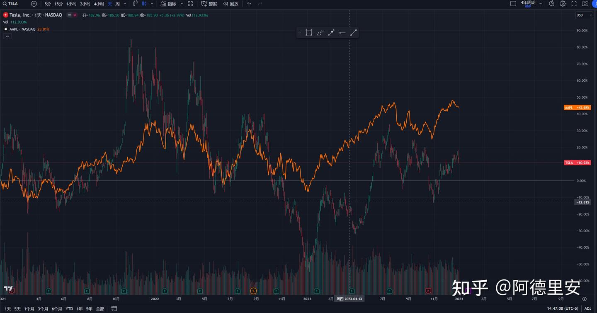Enable adjusted data with the ADJ toggle
The width and height of the screenshot is (597, 313).
click(588, 308)
